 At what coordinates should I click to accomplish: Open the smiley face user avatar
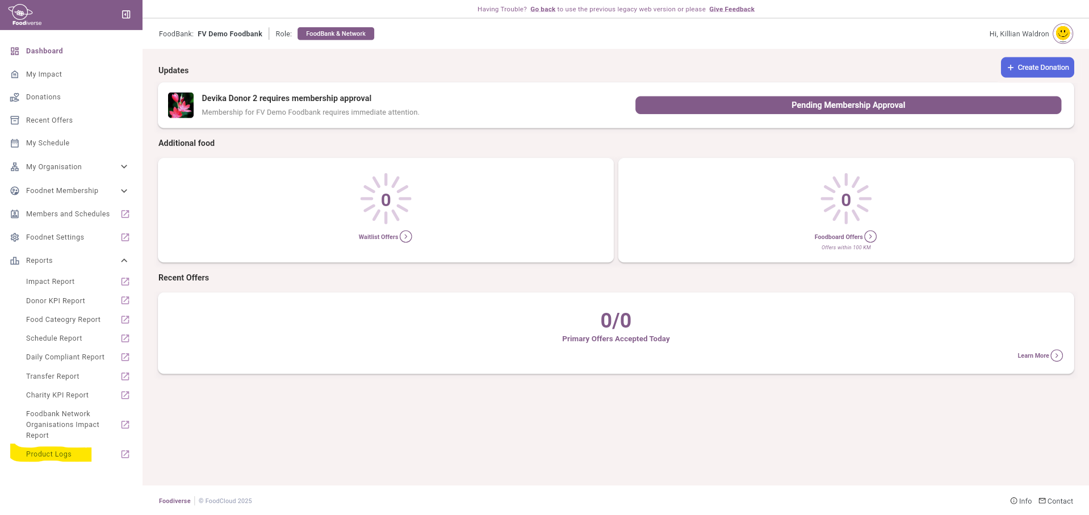[x=1062, y=34]
